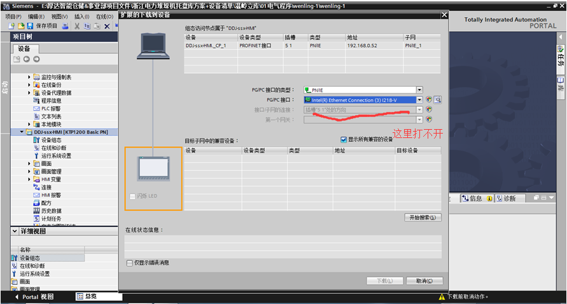
Task: Click the PLC 报警 envelope icon
Action: pyautogui.click(x=36, y=109)
